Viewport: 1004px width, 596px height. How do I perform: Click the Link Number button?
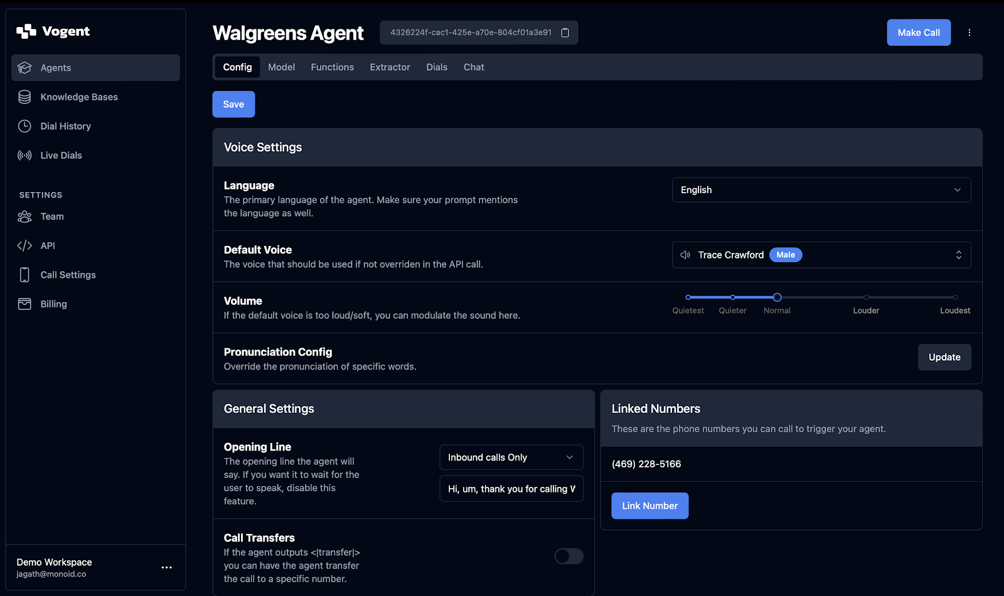[649, 506]
